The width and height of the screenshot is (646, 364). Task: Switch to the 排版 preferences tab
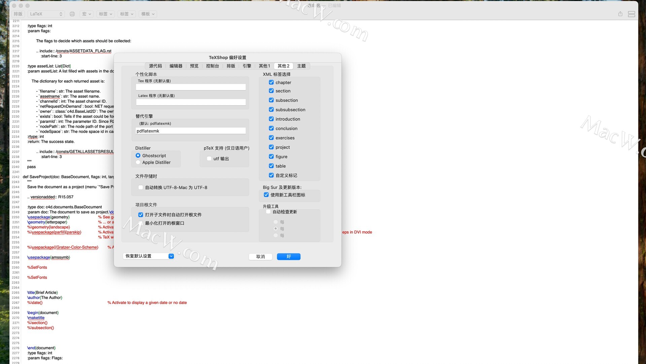[231, 66]
